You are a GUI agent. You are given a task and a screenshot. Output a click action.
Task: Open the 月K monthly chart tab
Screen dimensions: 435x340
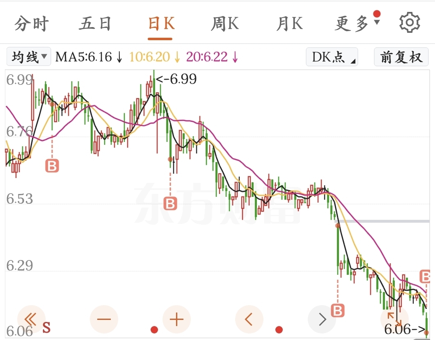pos(290,24)
